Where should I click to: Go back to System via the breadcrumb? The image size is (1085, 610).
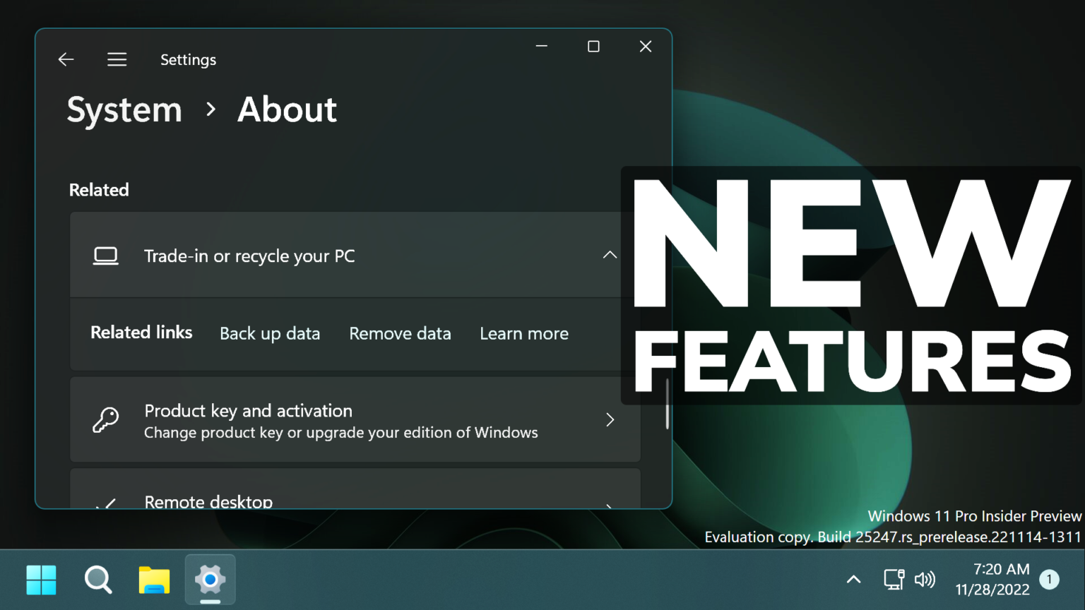(x=124, y=110)
